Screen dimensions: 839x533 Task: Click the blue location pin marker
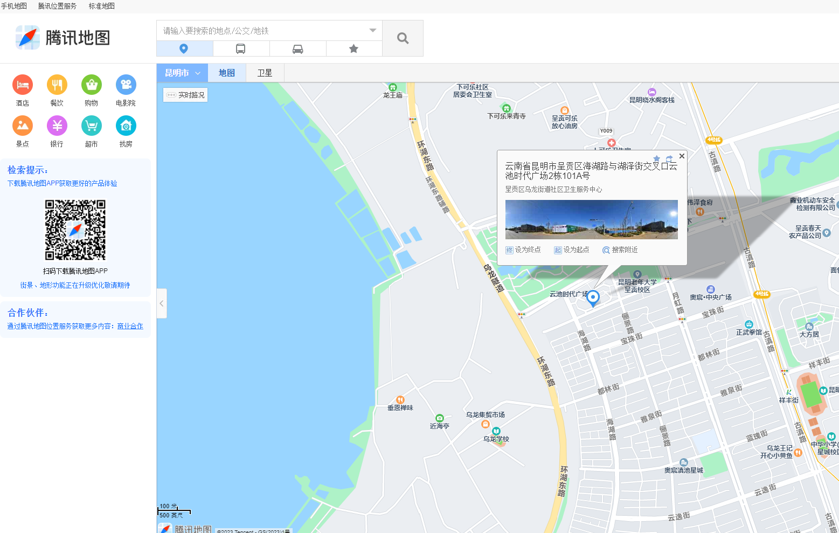click(593, 298)
